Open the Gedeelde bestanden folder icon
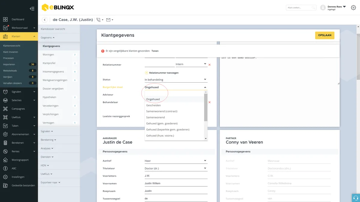This screenshot has width=360, height=202. tap(5, 186)
